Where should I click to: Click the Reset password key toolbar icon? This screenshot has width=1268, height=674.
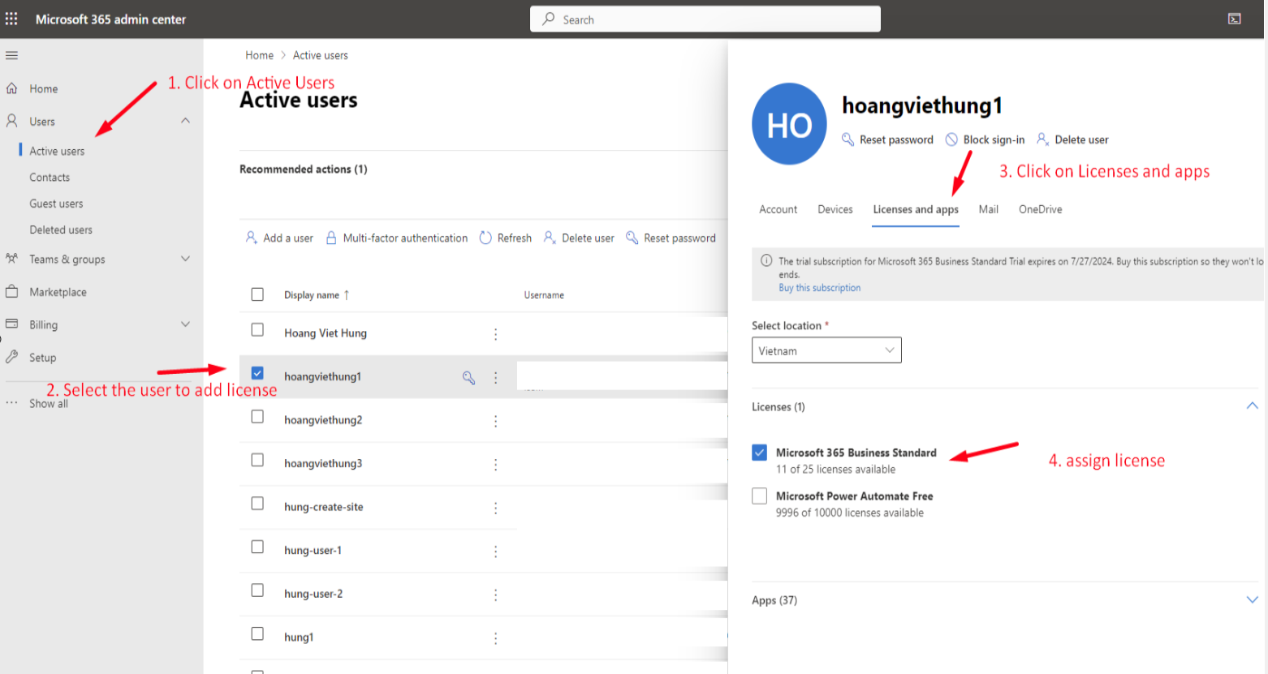(x=632, y=238)
